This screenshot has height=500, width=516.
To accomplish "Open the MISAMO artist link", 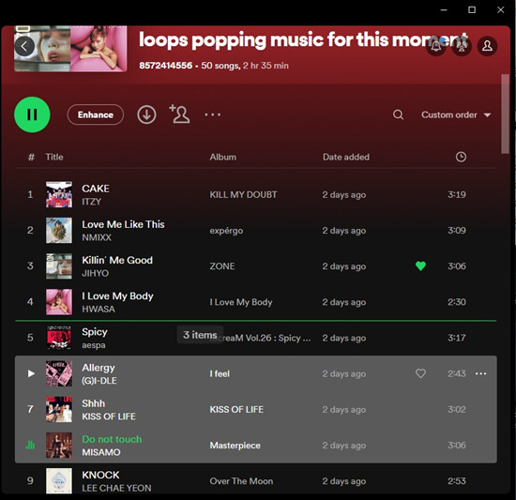I will tap(101, 452).
